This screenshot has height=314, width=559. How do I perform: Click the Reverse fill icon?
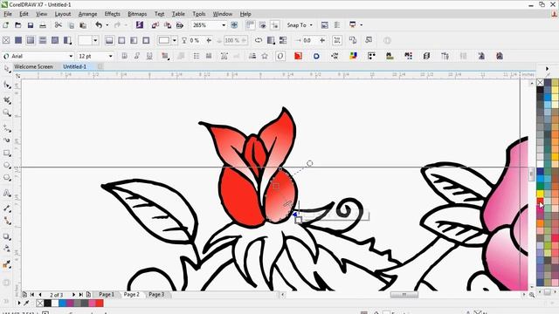point(259,40)
